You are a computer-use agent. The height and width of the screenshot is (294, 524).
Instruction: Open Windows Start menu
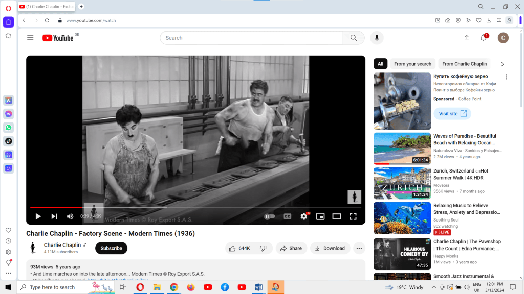click(x=8, y=287)
